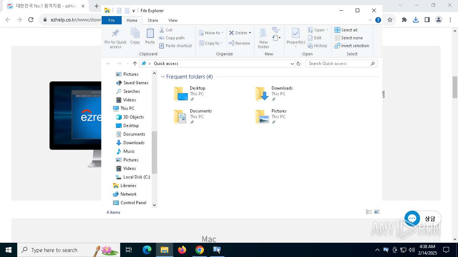The image size is (458, 257).
Task: Collapse the ribbon with chevron
Action: pyautogui.click(x=370, y=20)
